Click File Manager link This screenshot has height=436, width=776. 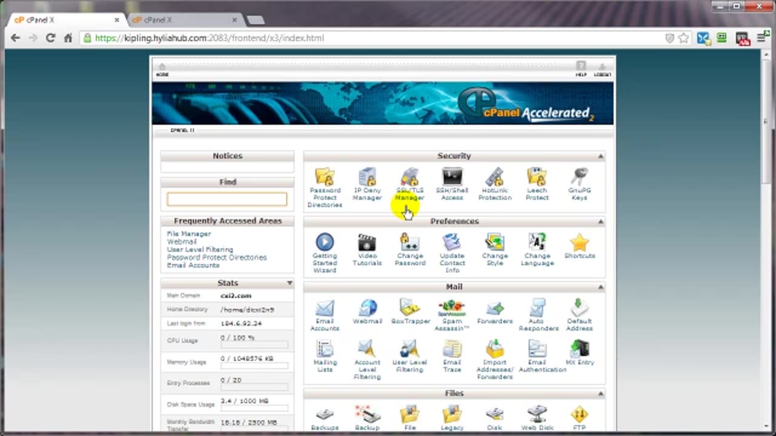click(x=189, y=234)
